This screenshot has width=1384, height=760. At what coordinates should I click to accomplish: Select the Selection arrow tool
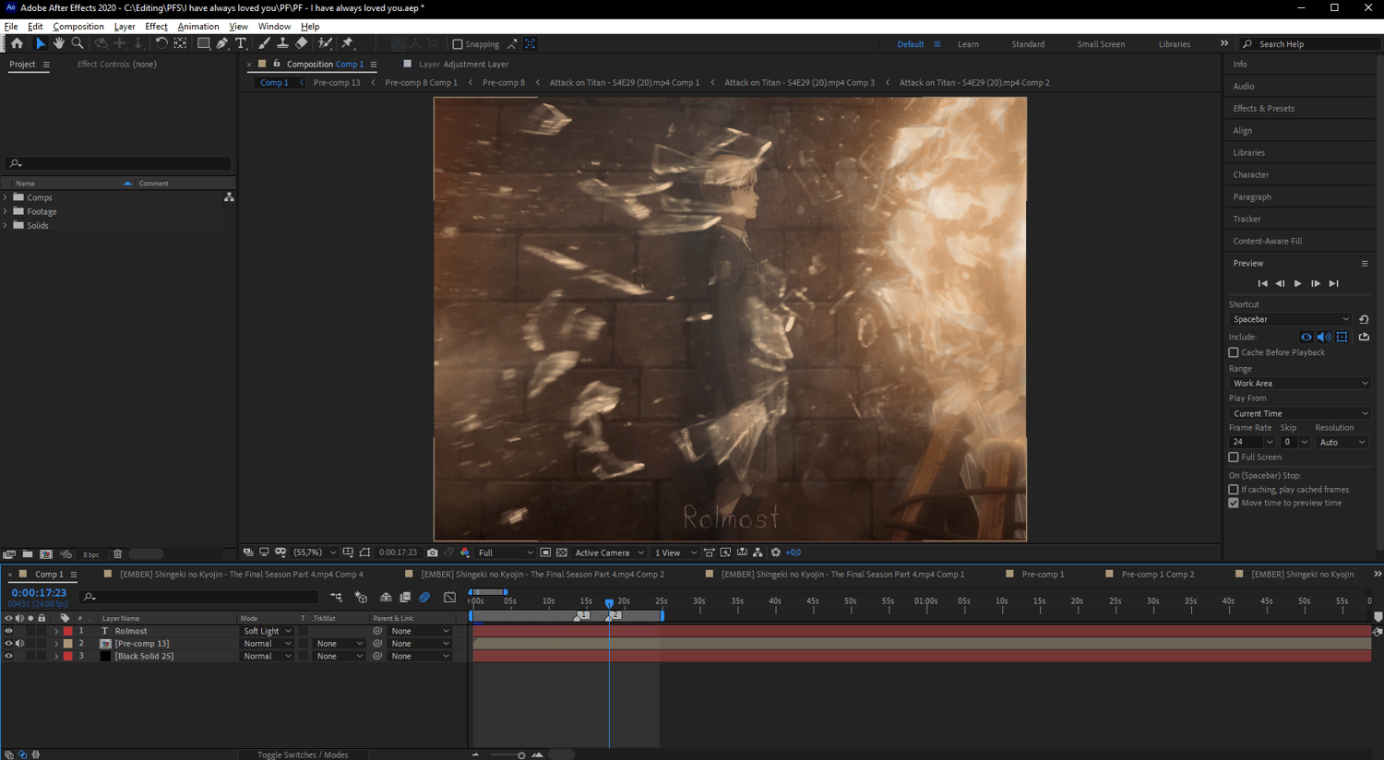[40, 43]
